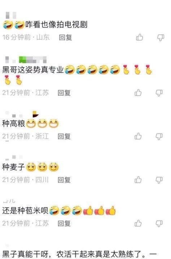Like the 种麦子 comment
Image resolution: width=171 pixels, height=259 pixels.
[138, 180]
